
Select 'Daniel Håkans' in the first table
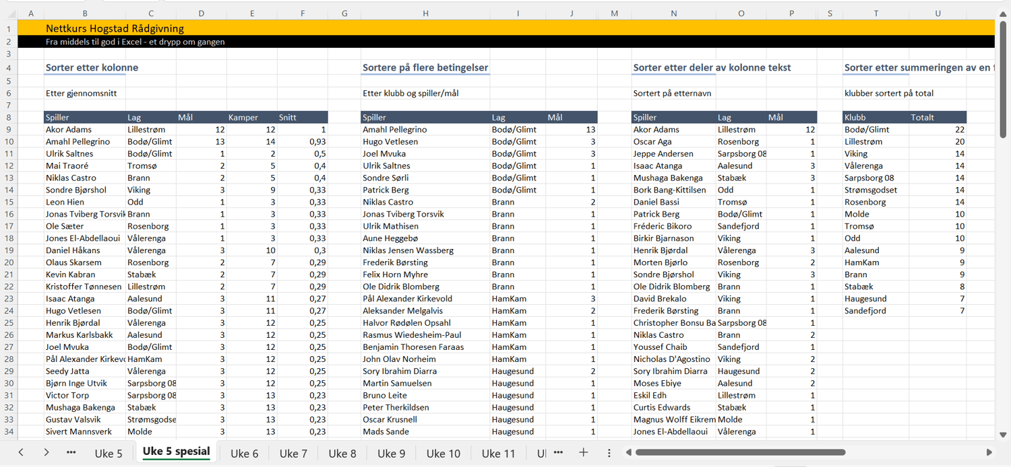coord(84,250)
